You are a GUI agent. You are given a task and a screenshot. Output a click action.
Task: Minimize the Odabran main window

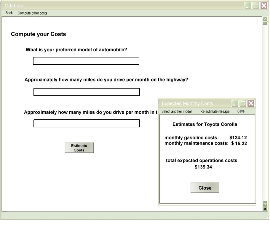click(x=248, y=6)
